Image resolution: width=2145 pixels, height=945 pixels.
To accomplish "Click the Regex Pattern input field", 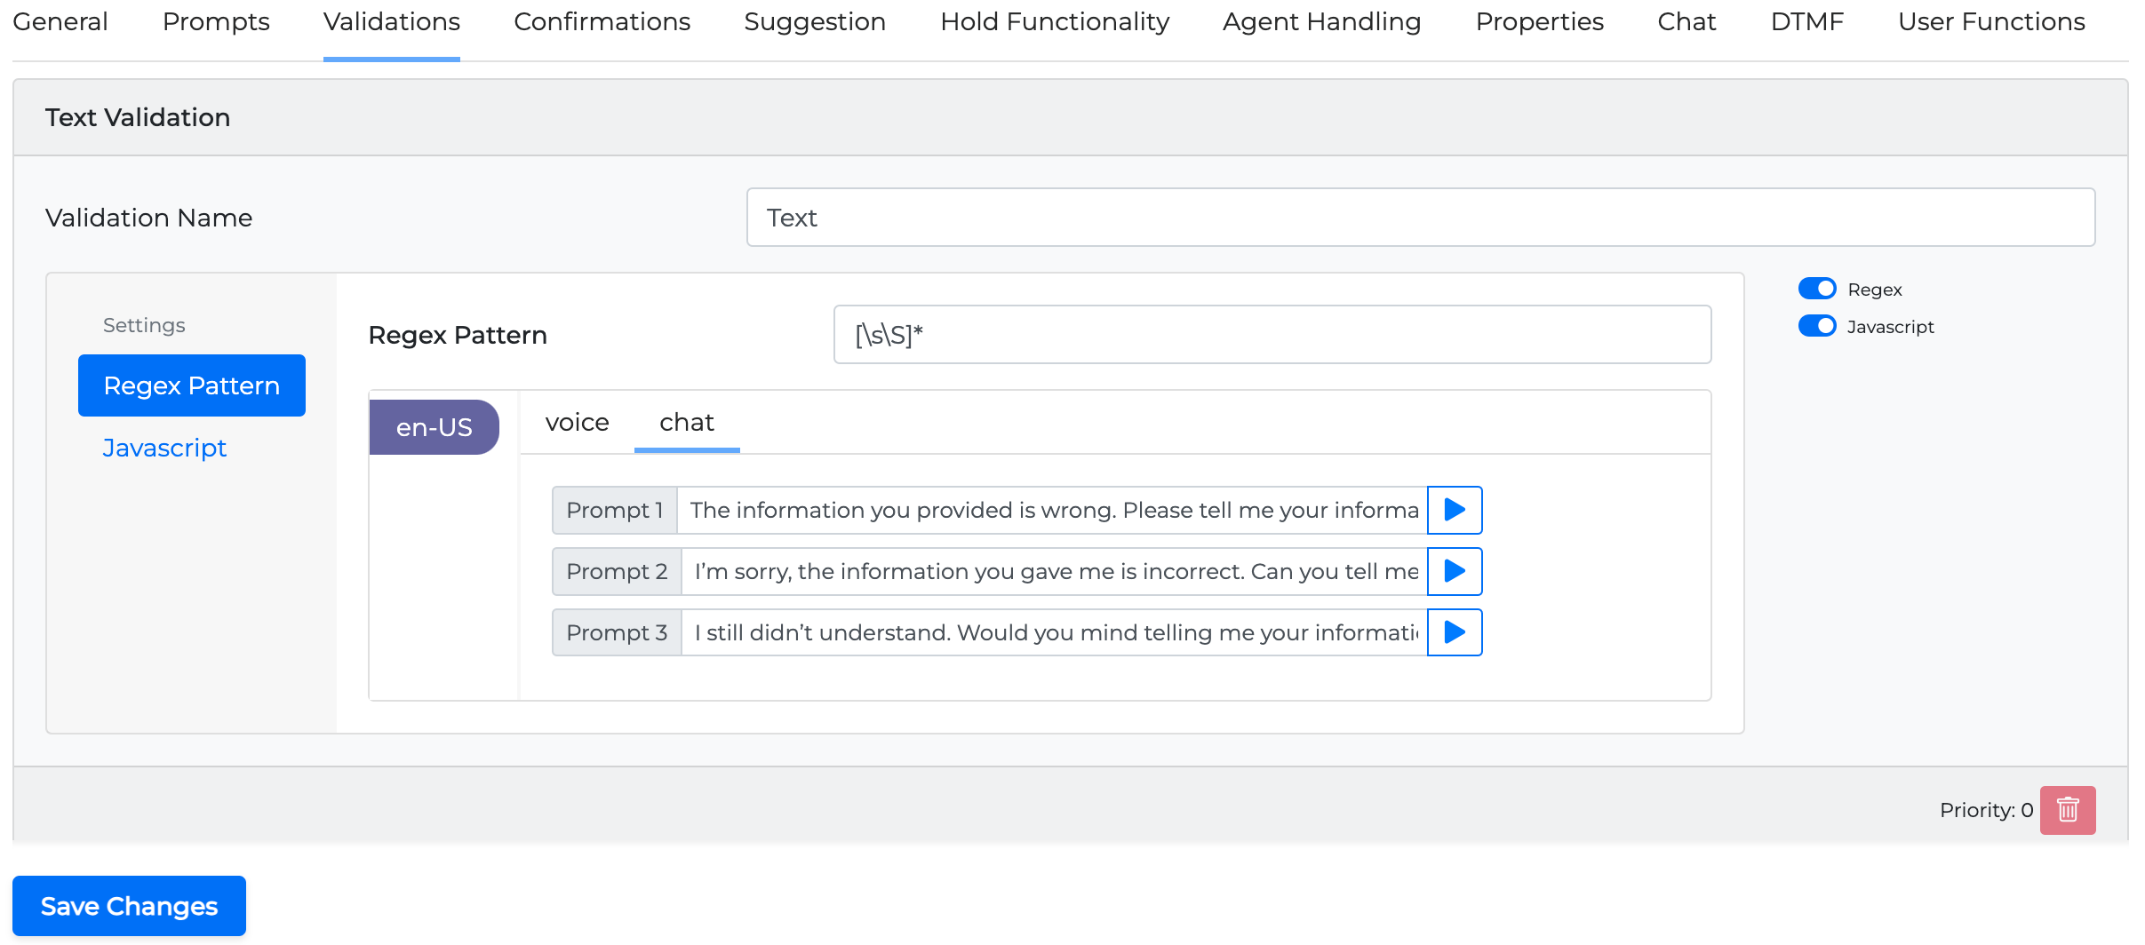I will 1272,335.
